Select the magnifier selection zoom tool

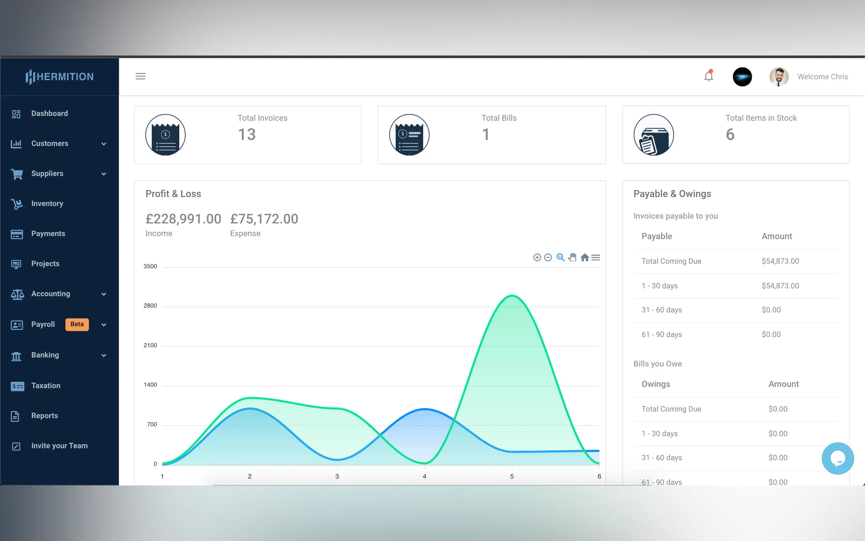click(x=560, y=258)
